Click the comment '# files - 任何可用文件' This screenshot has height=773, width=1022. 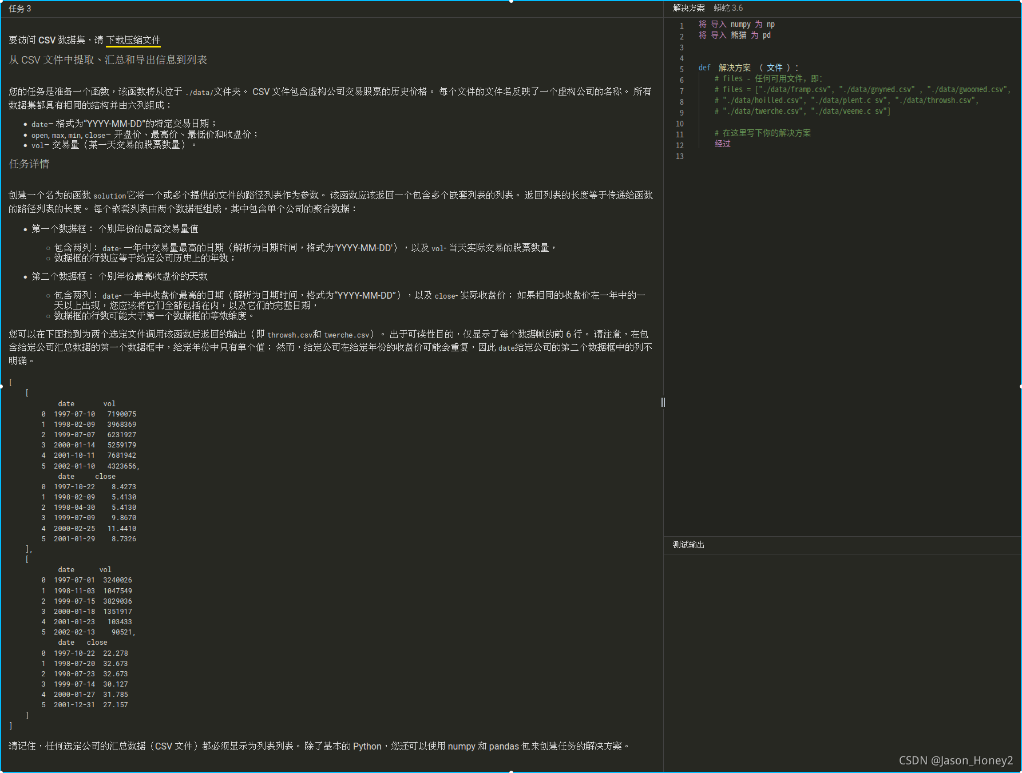pyautogui.click(x=768, y=79)
